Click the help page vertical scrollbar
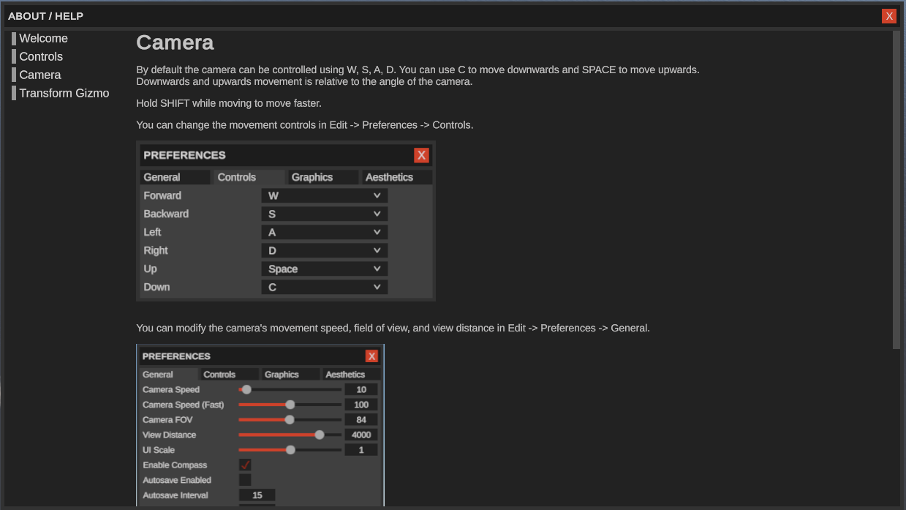Viewport: 906px width, 510px height. pos(896,190)
